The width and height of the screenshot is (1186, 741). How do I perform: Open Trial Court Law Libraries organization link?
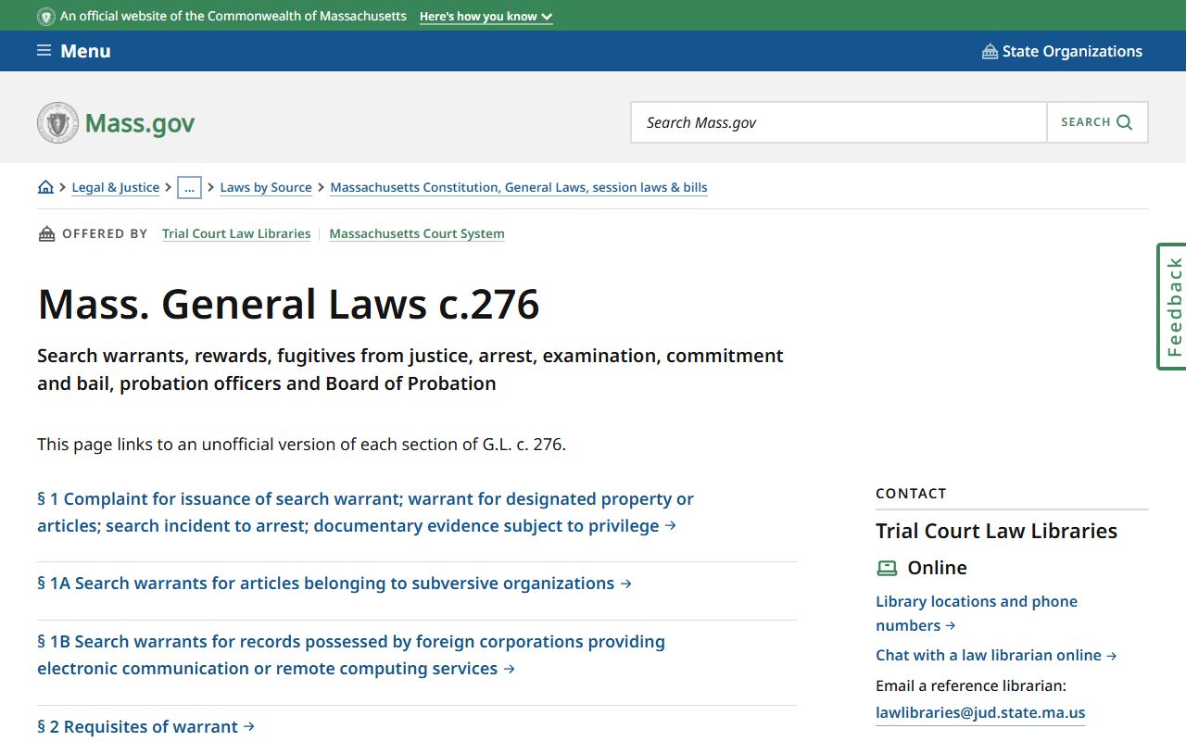click(x=236, y=233)
